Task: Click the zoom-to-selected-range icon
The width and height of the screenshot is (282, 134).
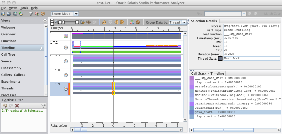Action: [x=82, y=22]
